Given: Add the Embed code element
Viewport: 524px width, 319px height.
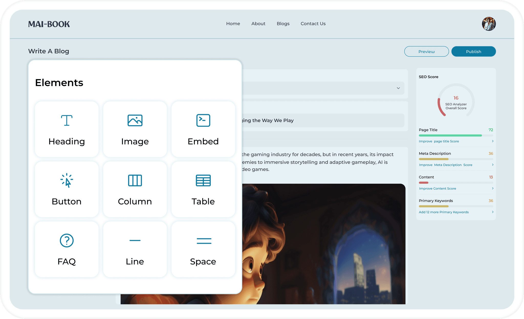Looking at the screenshot, I should click(x=203, y=129).
